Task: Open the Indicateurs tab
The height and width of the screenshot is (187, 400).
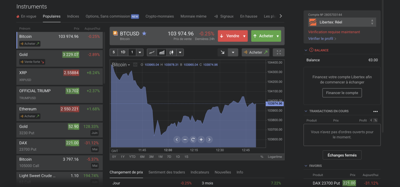Action: click(200, 172)
